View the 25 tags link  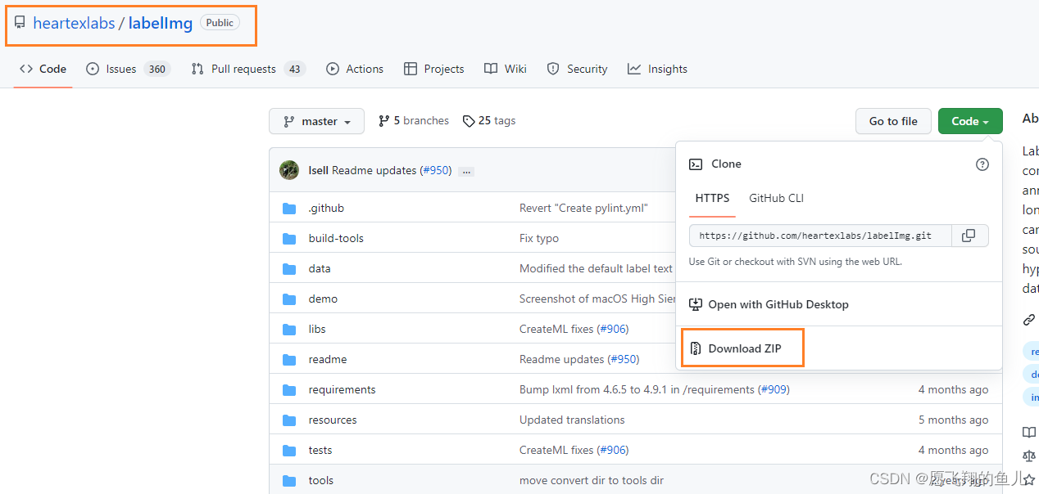[x=489, y=120]
